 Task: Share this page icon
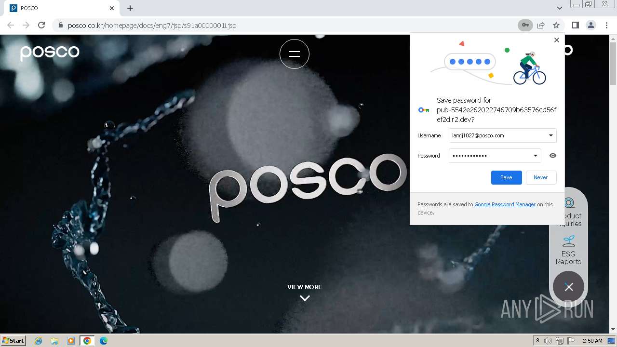pyautogui.click(x=541, y=25)
